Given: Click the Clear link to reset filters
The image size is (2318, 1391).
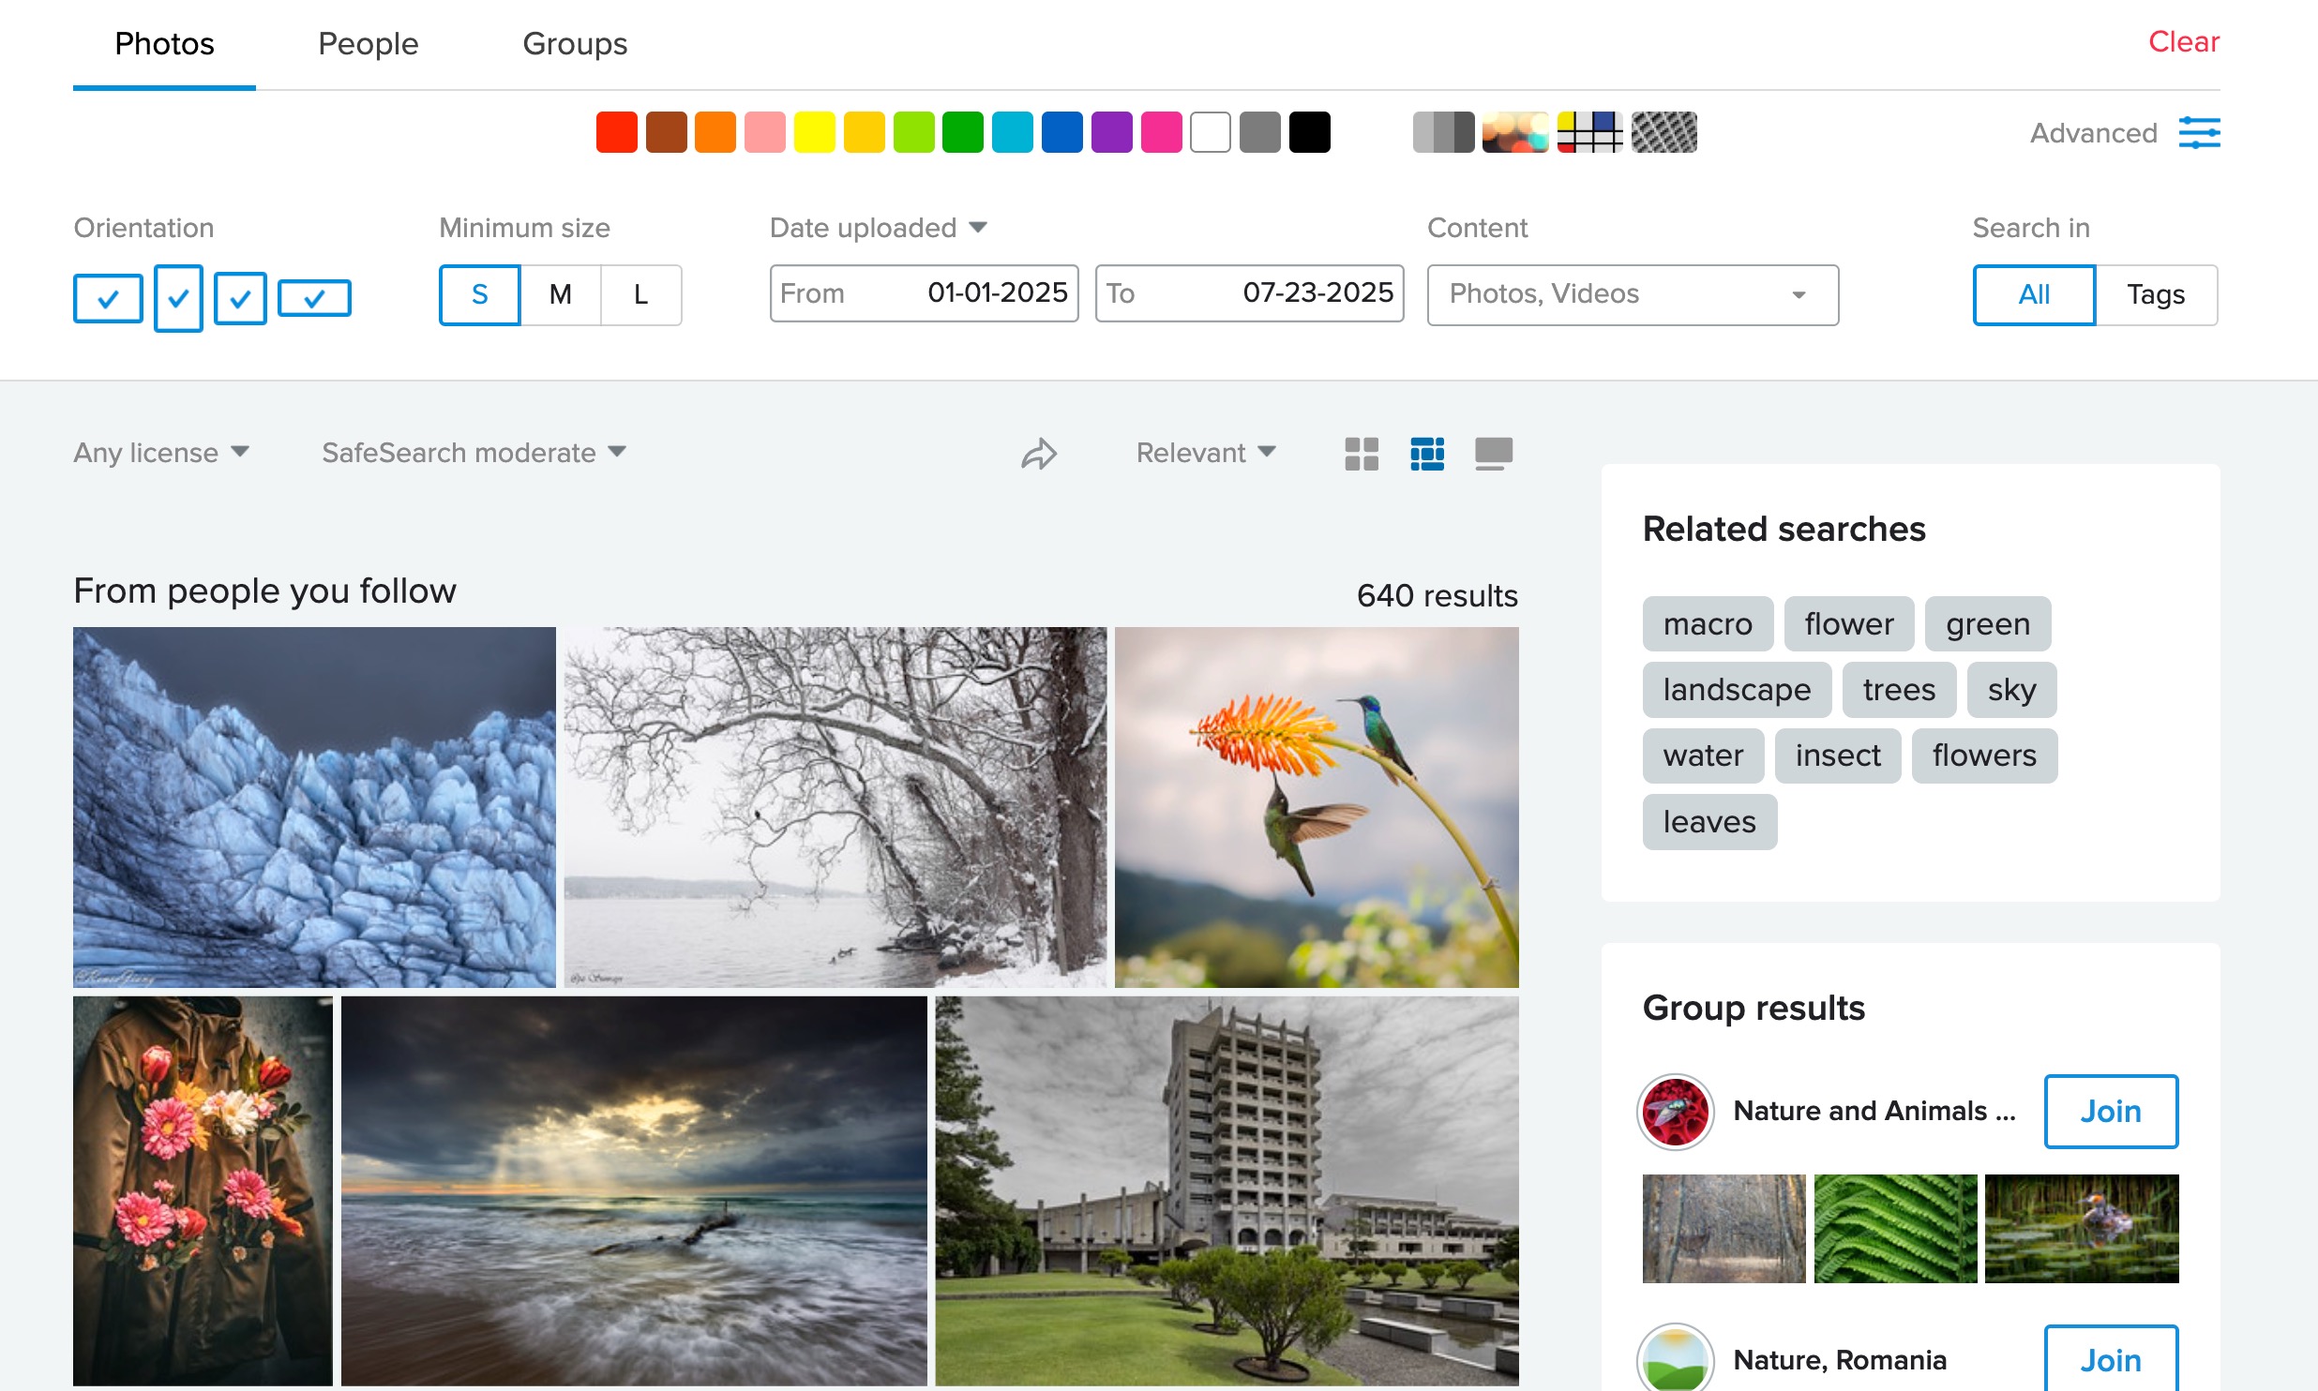Looking at the screenshot, I should (x=2183, y=41).
